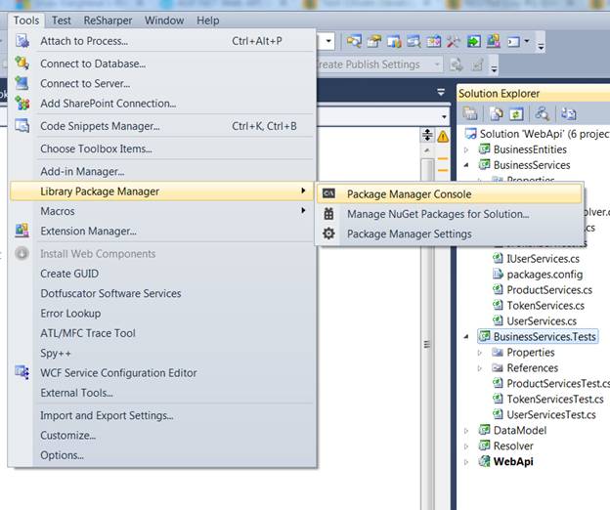The height and width of the screenshot is (510, 610).
Task: Open the Tools menu
Action: [x=26, y=21]
